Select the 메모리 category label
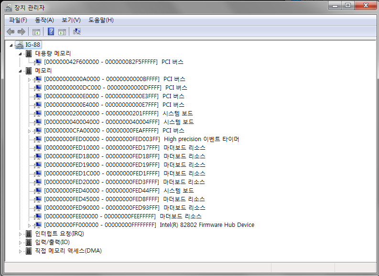This screenshot has height=276, width=379. point(43,71)
